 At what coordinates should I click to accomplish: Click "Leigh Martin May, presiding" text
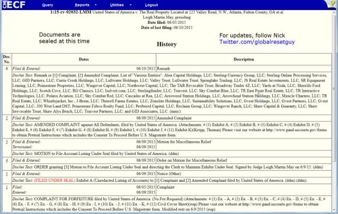coord(167,17)
